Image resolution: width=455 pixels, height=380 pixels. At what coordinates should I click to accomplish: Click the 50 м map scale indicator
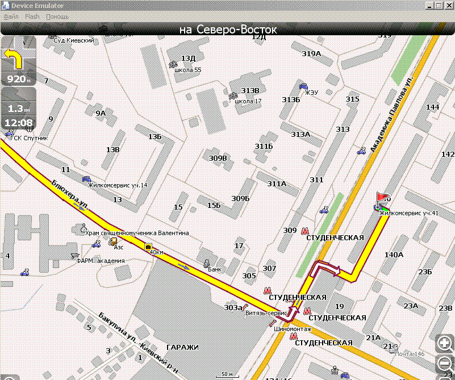pyautogui.click(x=227, y=374)
